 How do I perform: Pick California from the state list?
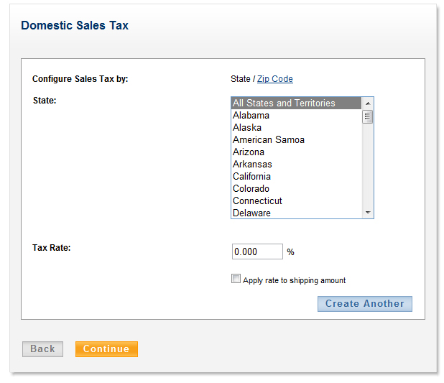pyautogui.click(x=251, y=177)
